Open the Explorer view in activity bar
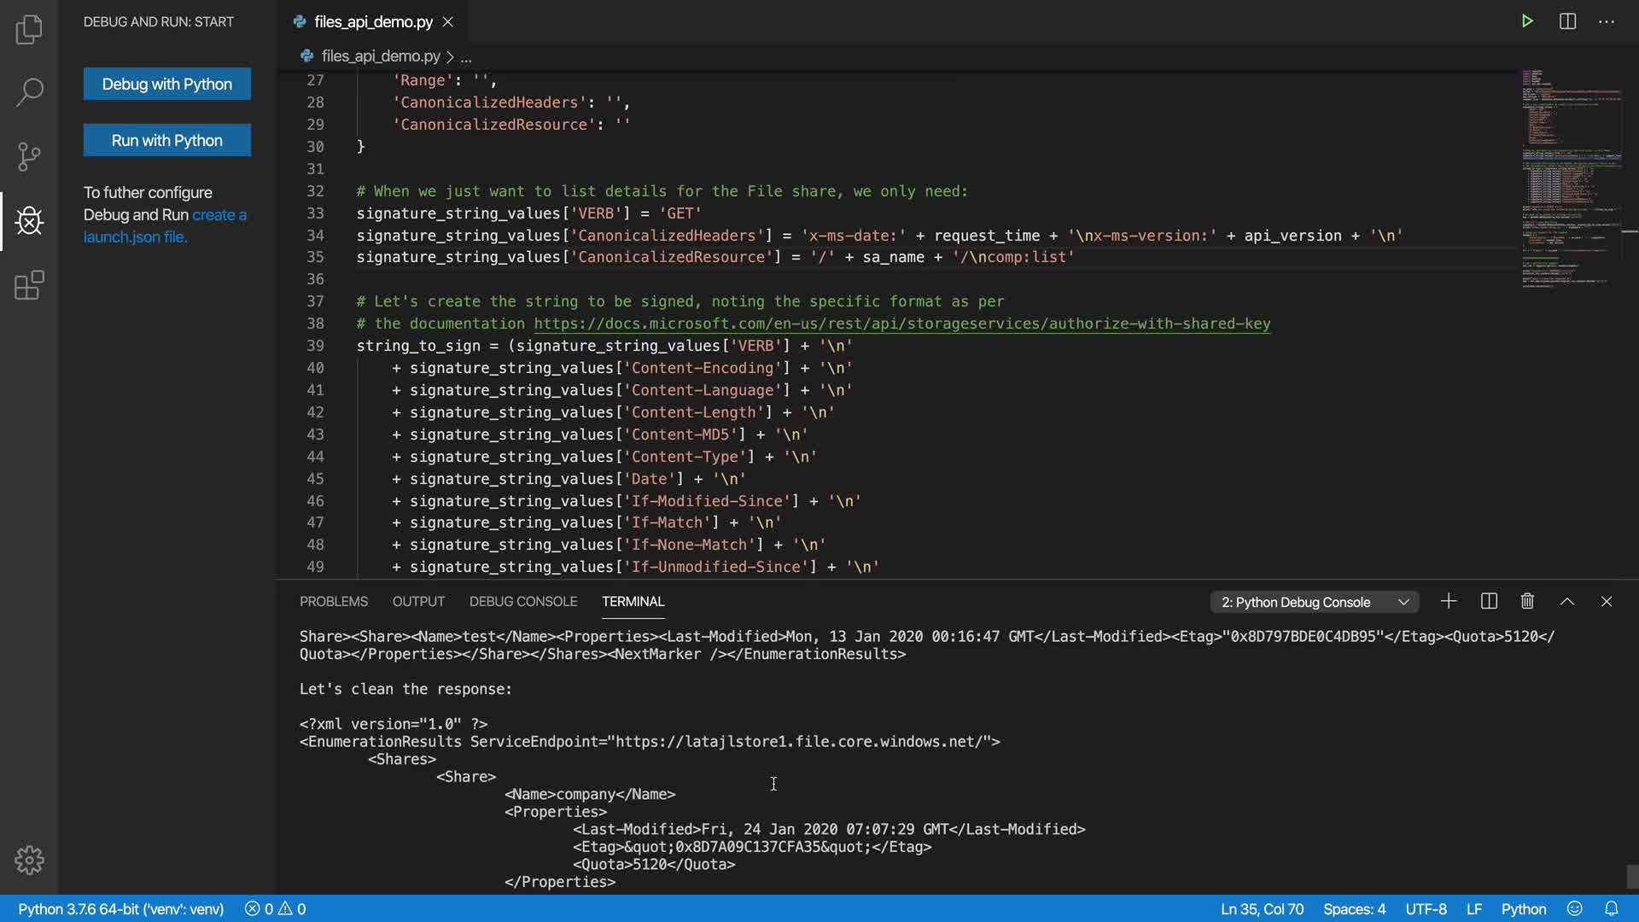The width and height of the screenshot is (1639, 922). 29,30
